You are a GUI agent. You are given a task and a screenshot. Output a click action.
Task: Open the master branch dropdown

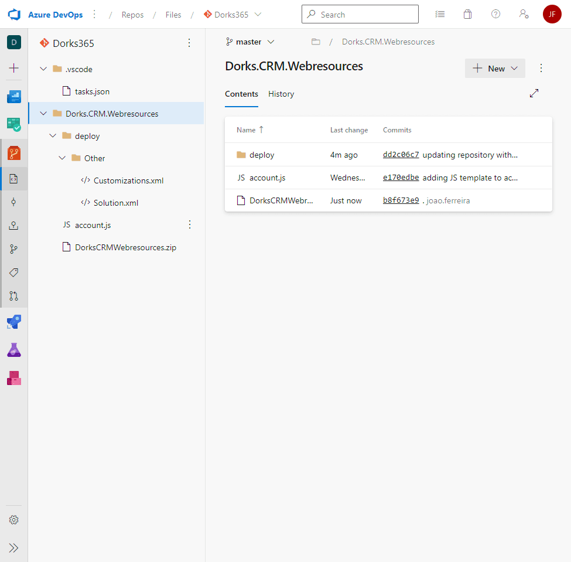pos(250,42)
